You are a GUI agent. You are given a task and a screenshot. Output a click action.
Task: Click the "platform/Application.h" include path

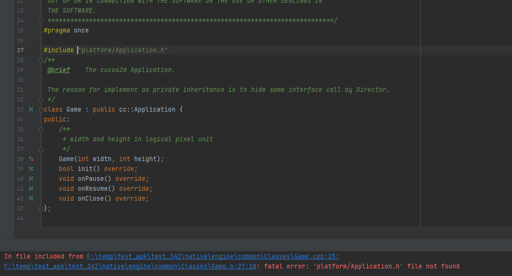[123, 50]
